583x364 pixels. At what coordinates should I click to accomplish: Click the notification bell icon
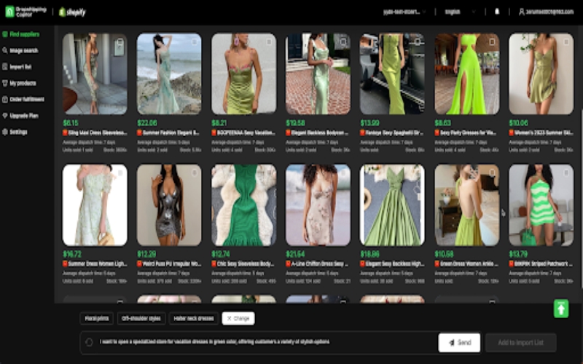(497, 12)
